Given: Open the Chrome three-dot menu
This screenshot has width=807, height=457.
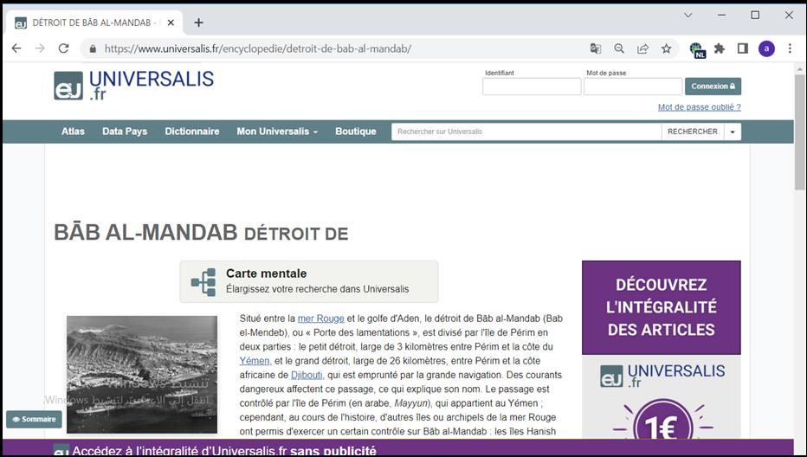Looking at the screenshot, I should (790, 48).
